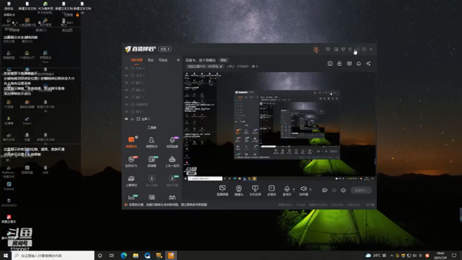The height and width of the screenshot is (260, 462).
Task: Expand the pill dropdown beside app logo
Action: 165,49
